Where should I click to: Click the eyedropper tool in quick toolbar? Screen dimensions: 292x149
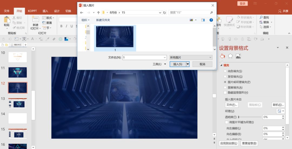coord(48,39)
